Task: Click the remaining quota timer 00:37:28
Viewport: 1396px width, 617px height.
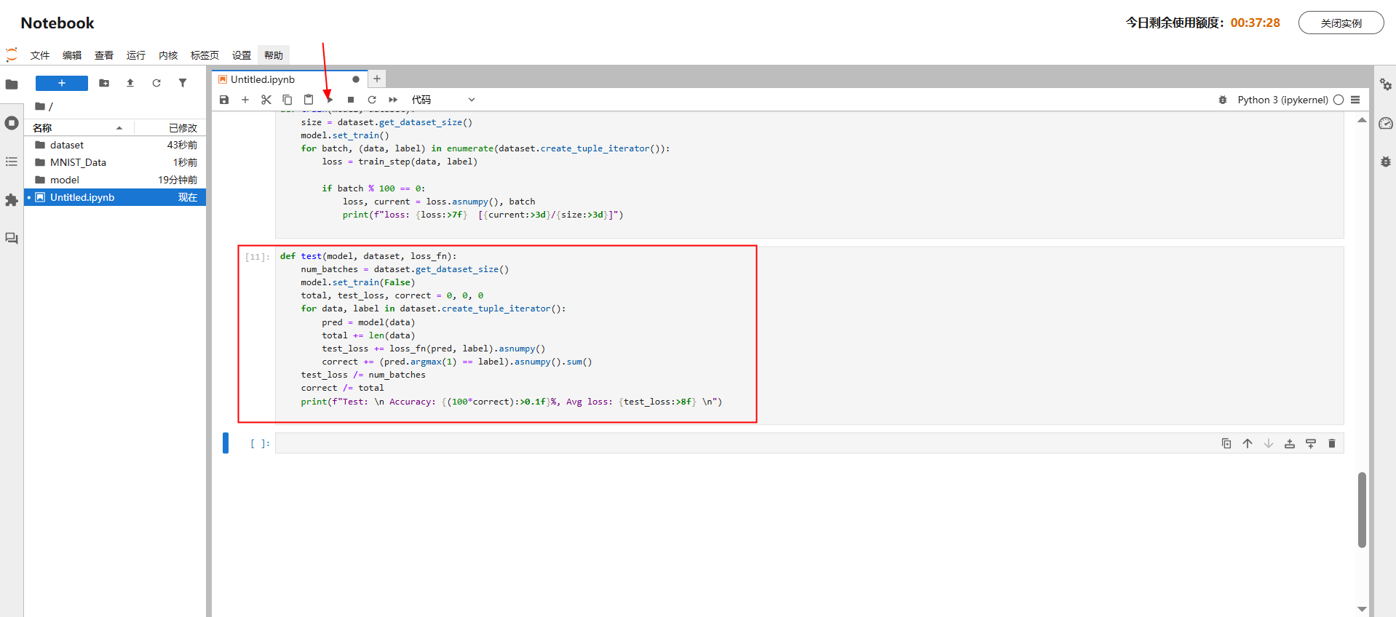Action: coord(1255,23)
